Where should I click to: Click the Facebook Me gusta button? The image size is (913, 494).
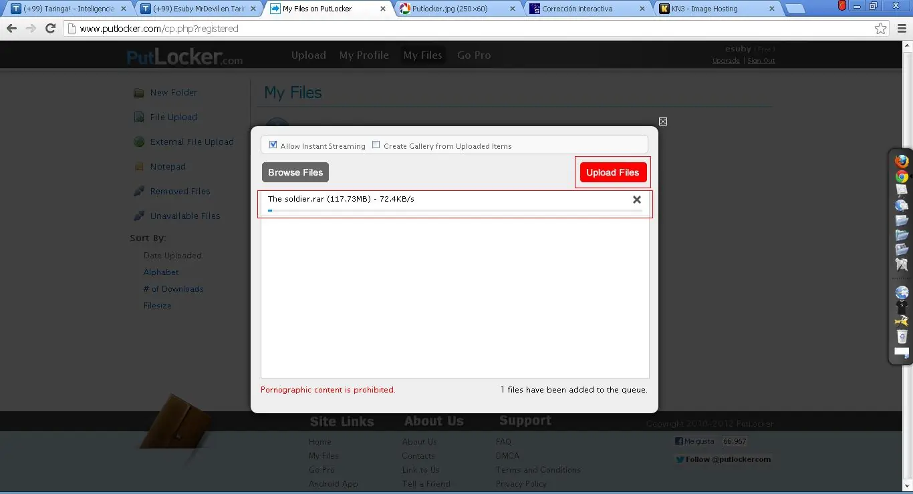tap(695, 441)
